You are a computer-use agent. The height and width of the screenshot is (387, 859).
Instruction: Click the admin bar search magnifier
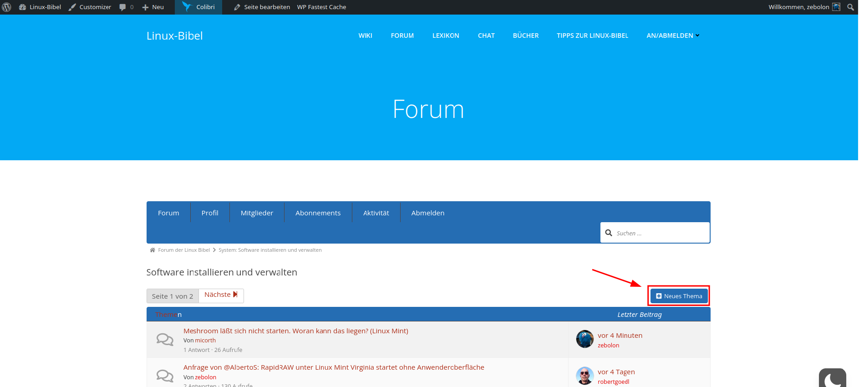pyautogui.click(x=850, y=7)
